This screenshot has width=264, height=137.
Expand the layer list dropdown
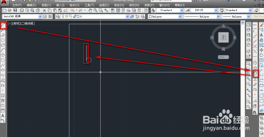pos(127,17)
